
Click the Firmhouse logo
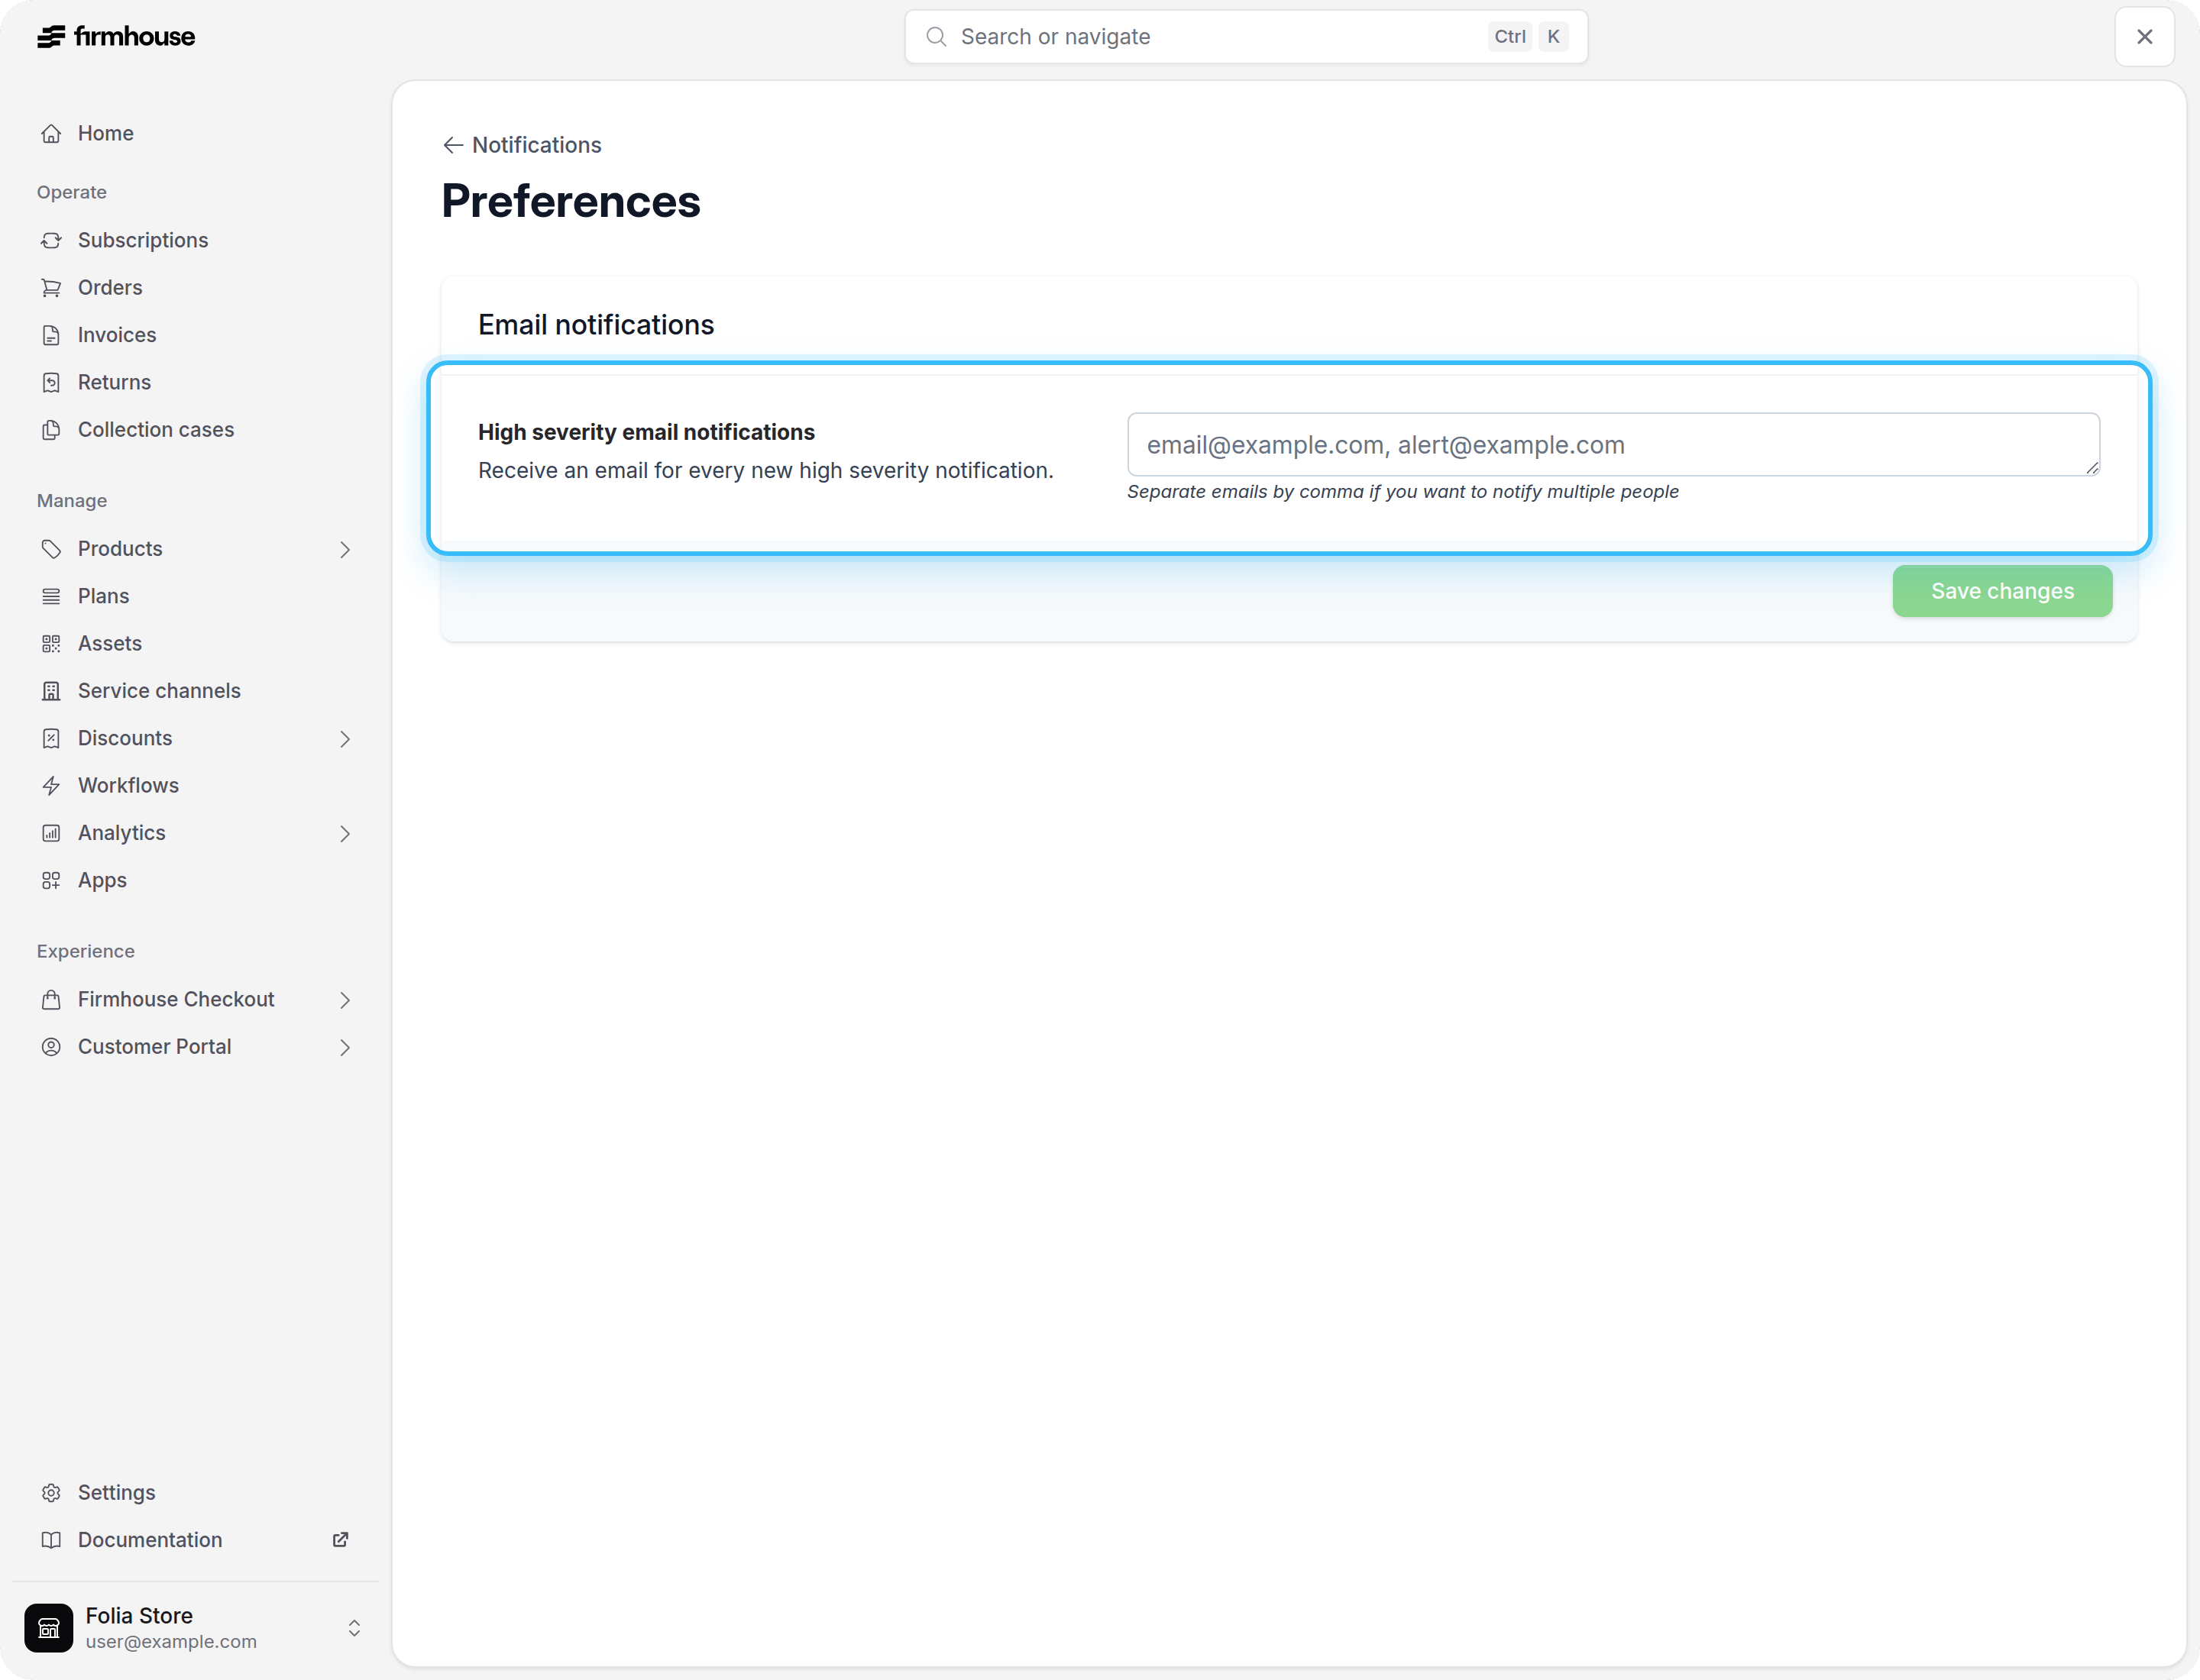point(116,37)
